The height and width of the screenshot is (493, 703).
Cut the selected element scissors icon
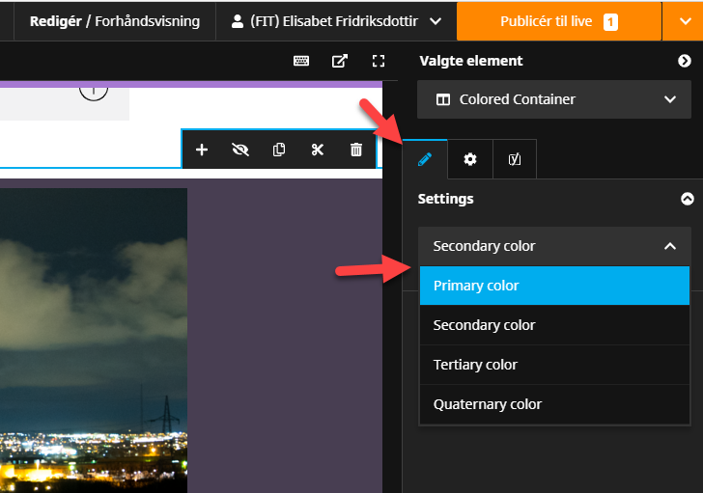(318, 150)
